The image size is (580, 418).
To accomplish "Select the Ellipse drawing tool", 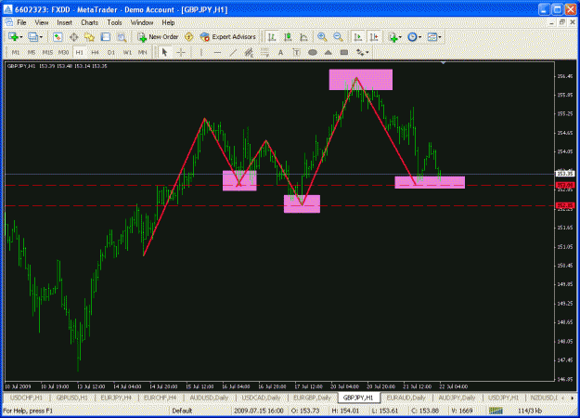I will coord(313,53).
